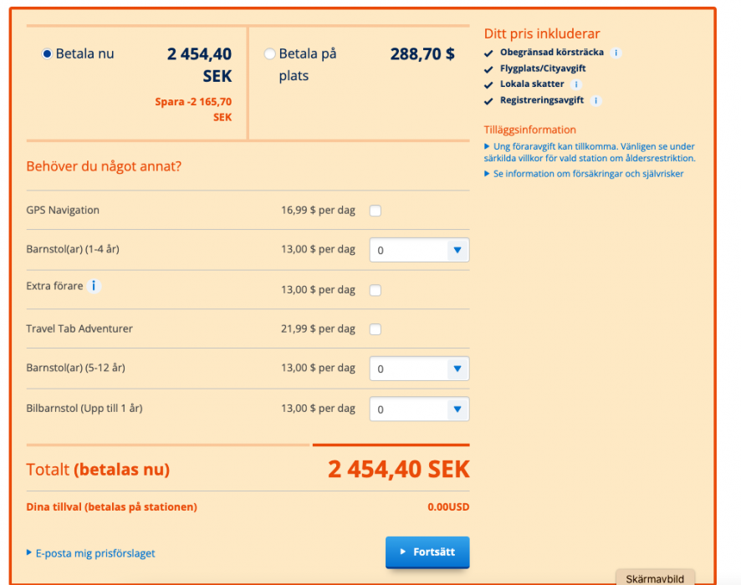This screenshot has height=585, width=741.
Task: Click the 2 454,40 SEK total amount
Action: [398, 470]
